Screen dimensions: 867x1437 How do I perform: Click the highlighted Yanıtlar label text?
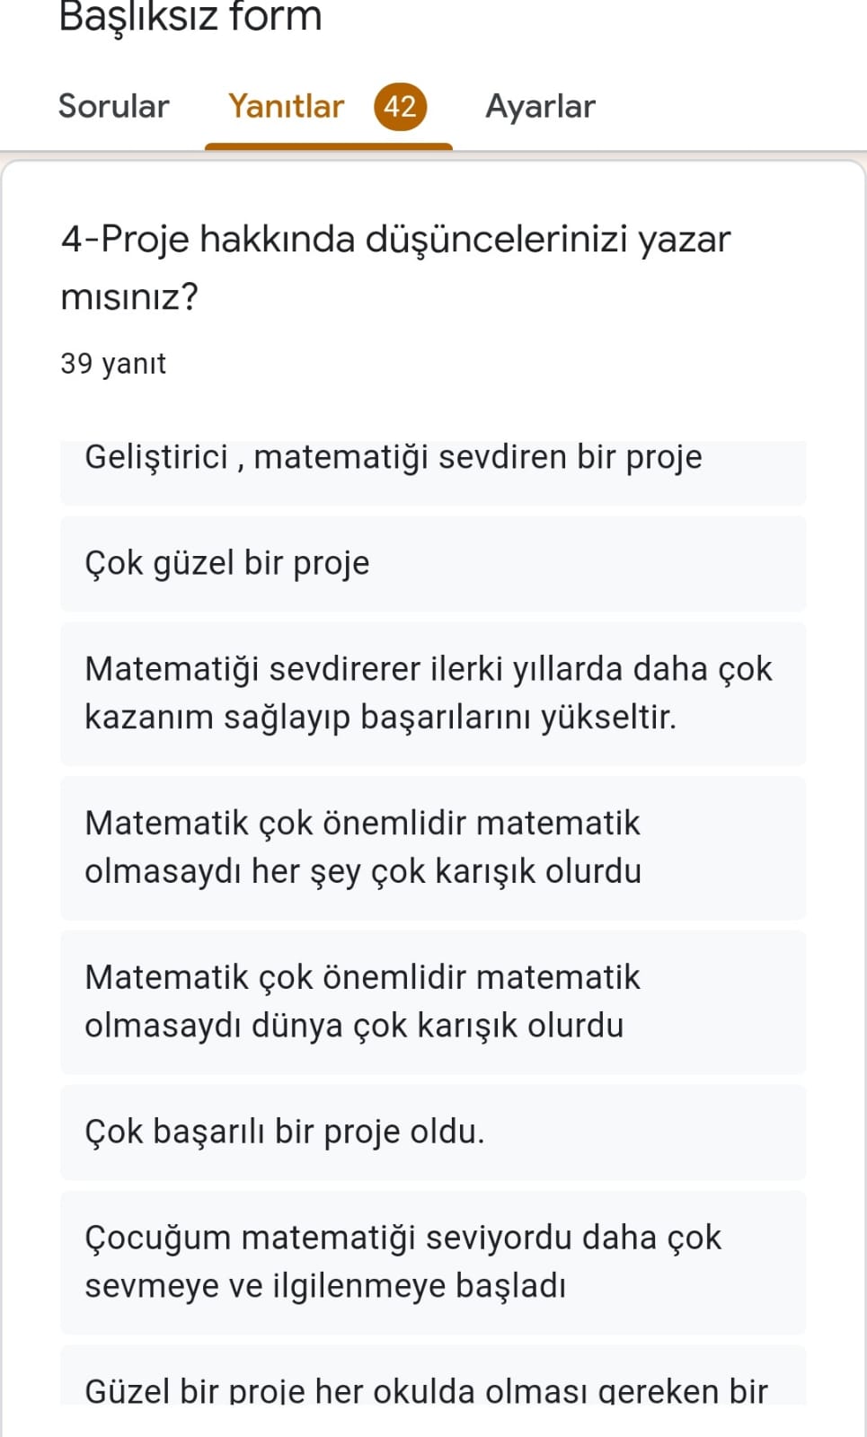286,106
